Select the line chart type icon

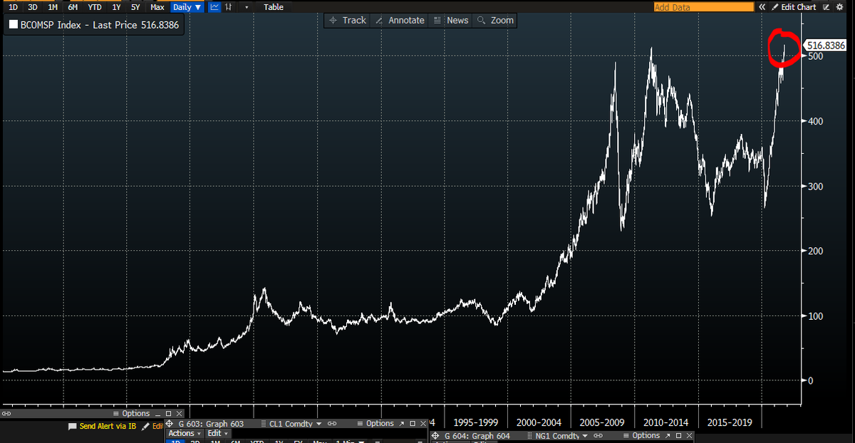(x=214, y=7)
